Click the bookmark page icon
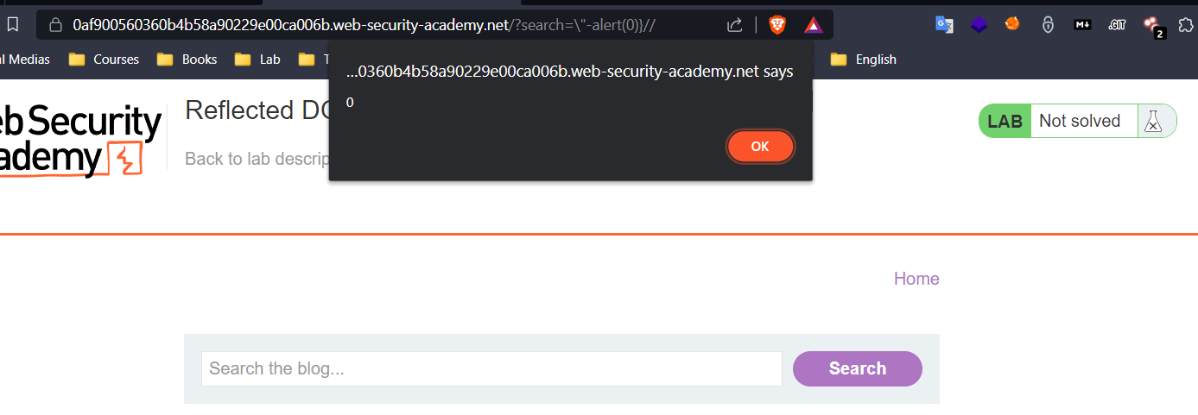 coord(12,25)
